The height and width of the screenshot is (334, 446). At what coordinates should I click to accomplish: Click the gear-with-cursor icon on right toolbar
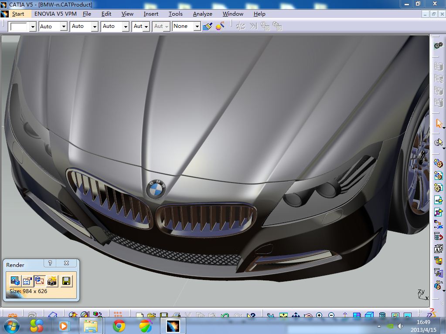(438, 142)
